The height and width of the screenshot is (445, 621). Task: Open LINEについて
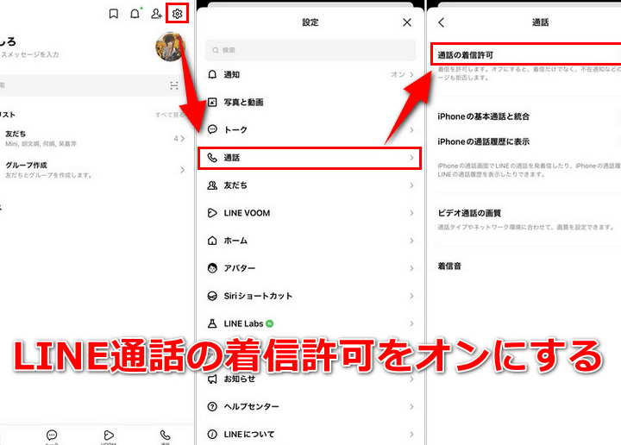[x=310, y=435]
